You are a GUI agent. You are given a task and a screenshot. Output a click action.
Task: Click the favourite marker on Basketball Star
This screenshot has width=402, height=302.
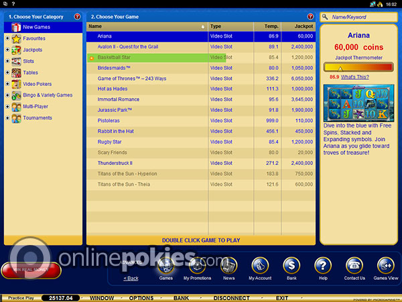click(x=92, y=58)
